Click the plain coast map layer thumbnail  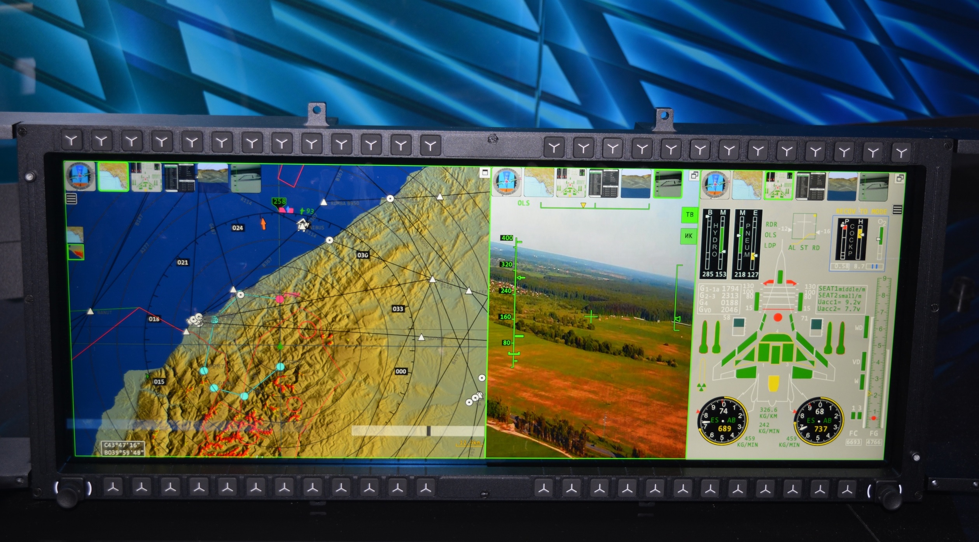coord(75,235)
